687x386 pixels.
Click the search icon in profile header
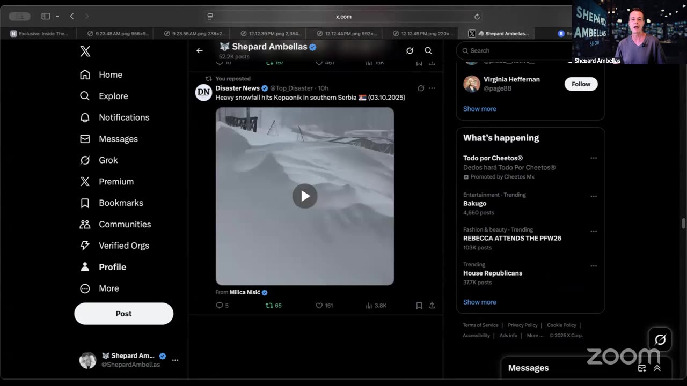tap(428, 50)
